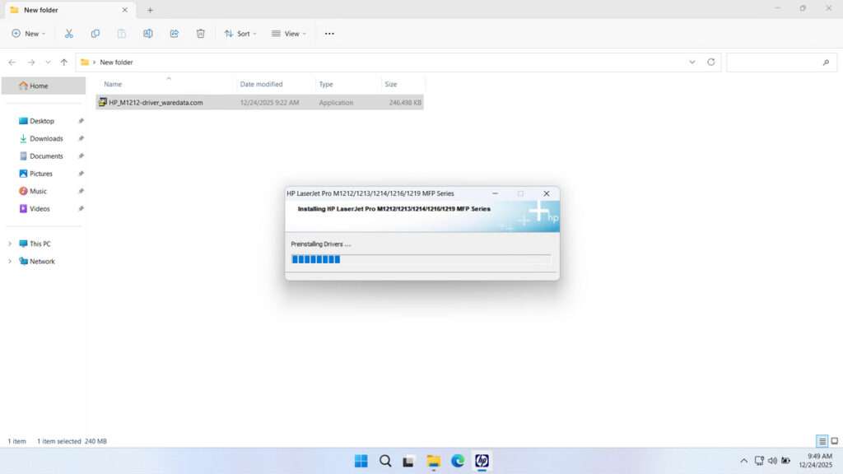Viewport: 843px width, 474px height.
Task: Open the Sort dropdown
Action: pos(240,33)
